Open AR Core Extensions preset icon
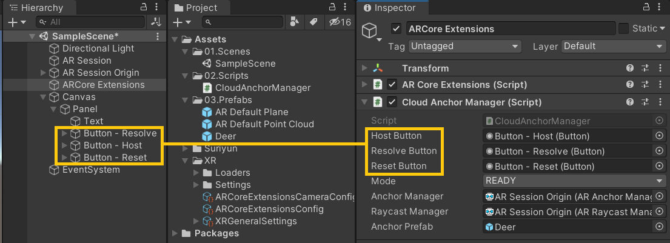The width and height of the screenshot is (670, 243). pos(645,85)
